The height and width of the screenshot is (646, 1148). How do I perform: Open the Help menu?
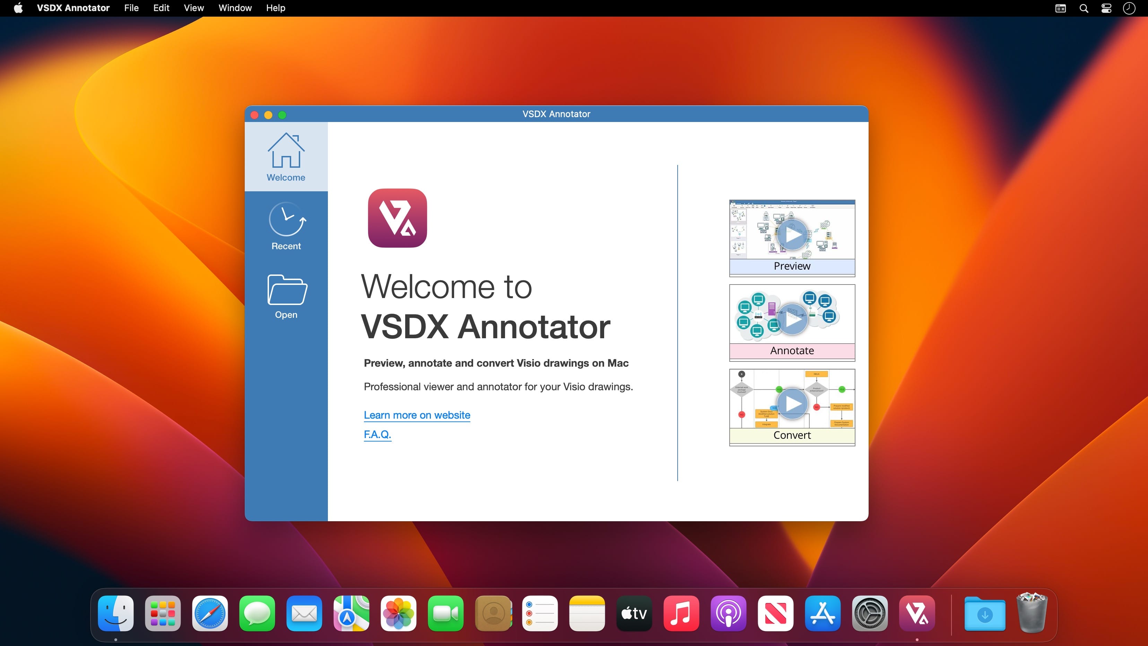pos(276,8)
